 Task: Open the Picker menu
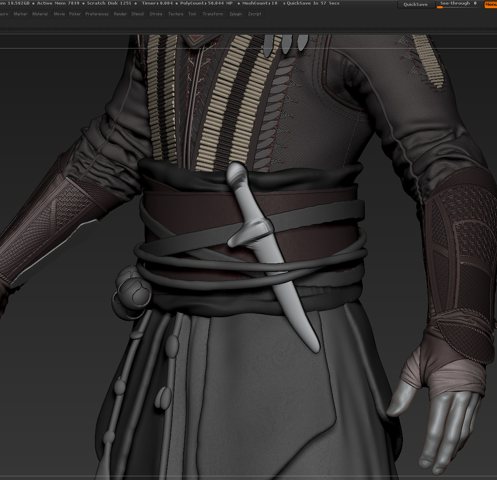75,14
